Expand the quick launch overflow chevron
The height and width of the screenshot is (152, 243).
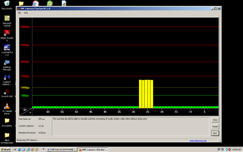(x=43, y=149)
